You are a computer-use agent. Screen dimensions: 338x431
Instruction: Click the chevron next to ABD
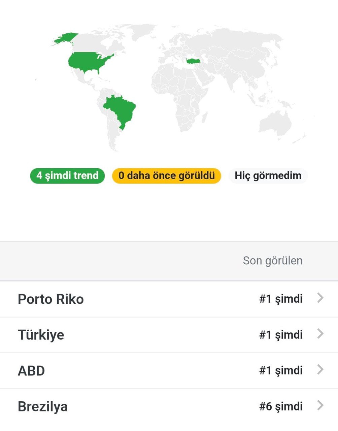click(320, 370)
